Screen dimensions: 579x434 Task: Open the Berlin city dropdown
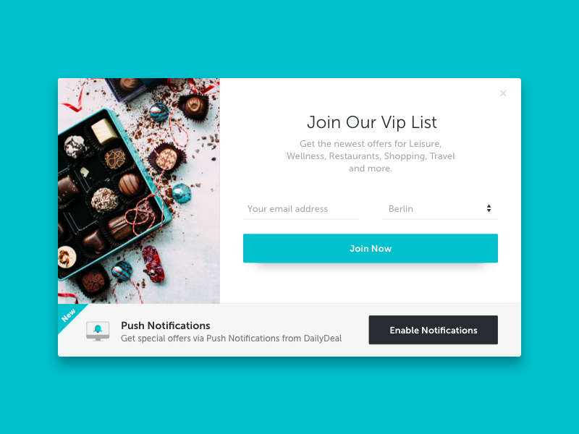point(440,209)
